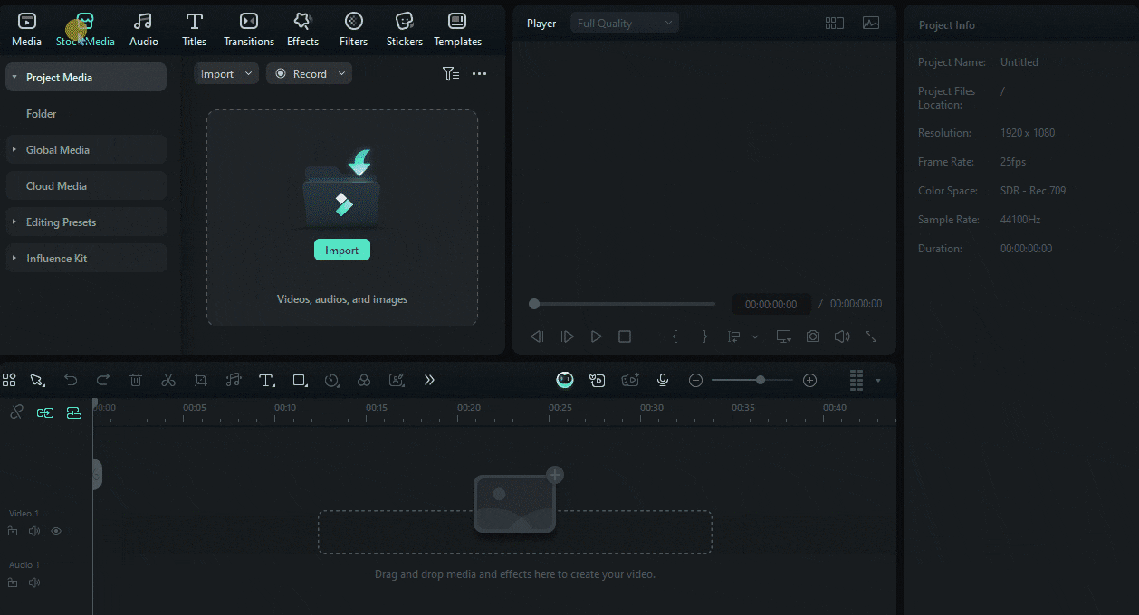The image size is (1139, 615).
Task: Take a snapshot with the camera icon
Action: [x=813, y=336]
